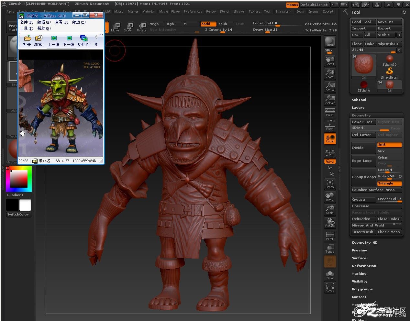This screenshot has width=410, height=321.
Task: Collapse the Geometry section
Action: [x=361, y=116]
